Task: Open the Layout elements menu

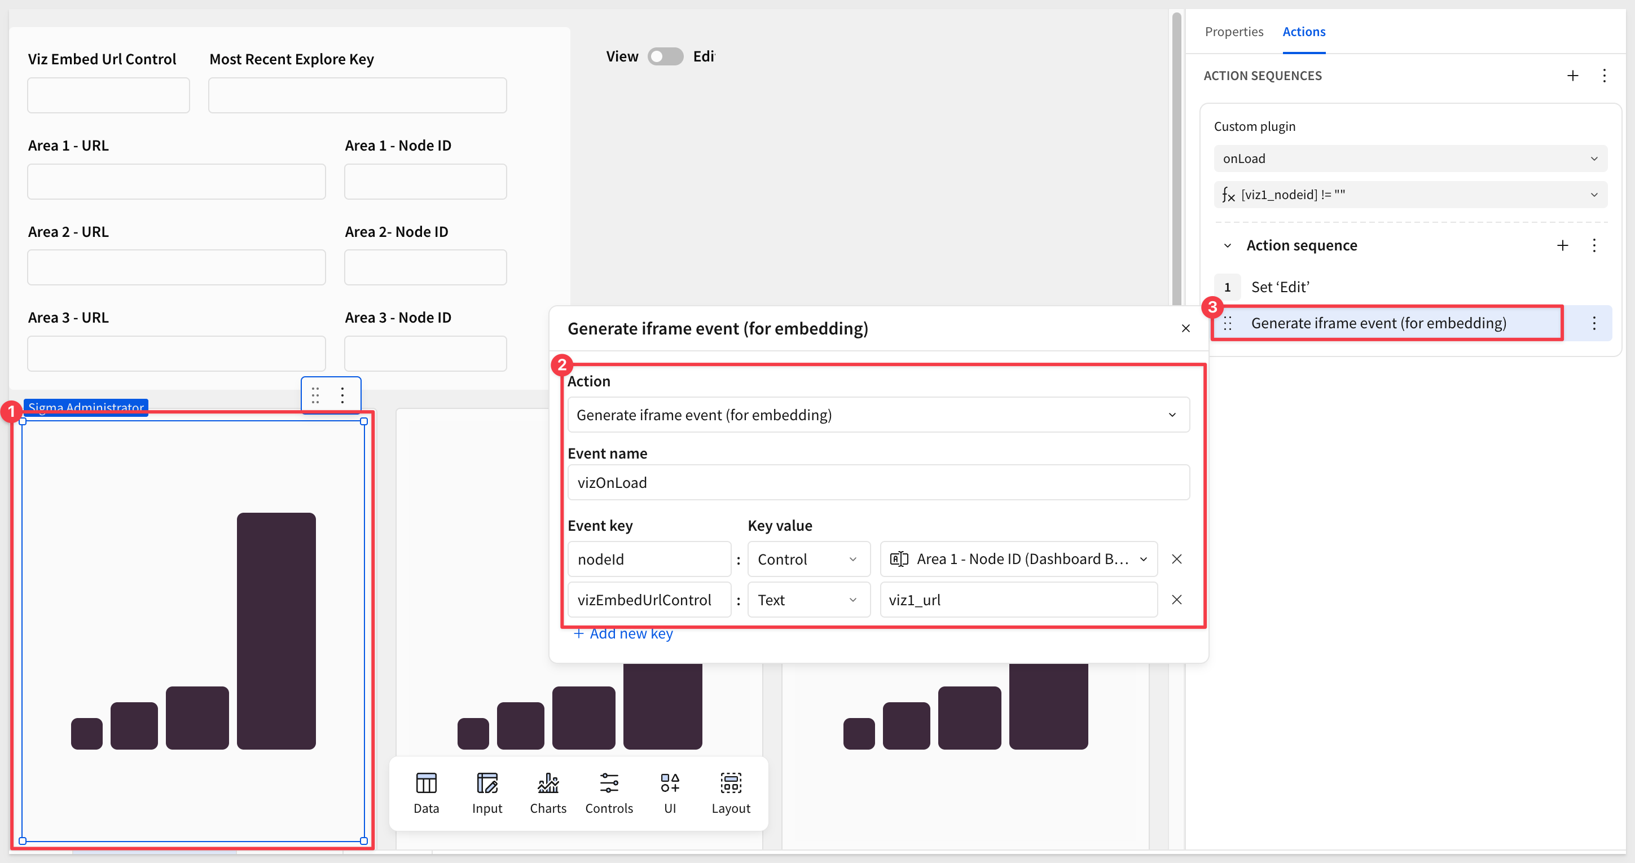Action: click(x=731, y=792)
